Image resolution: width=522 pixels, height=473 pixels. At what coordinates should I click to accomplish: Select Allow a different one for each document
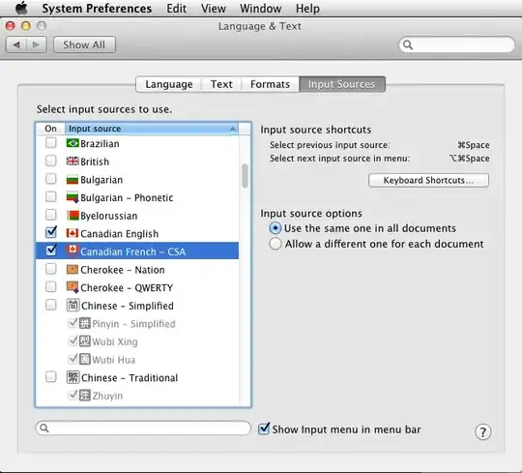click(x=275, y=244)
